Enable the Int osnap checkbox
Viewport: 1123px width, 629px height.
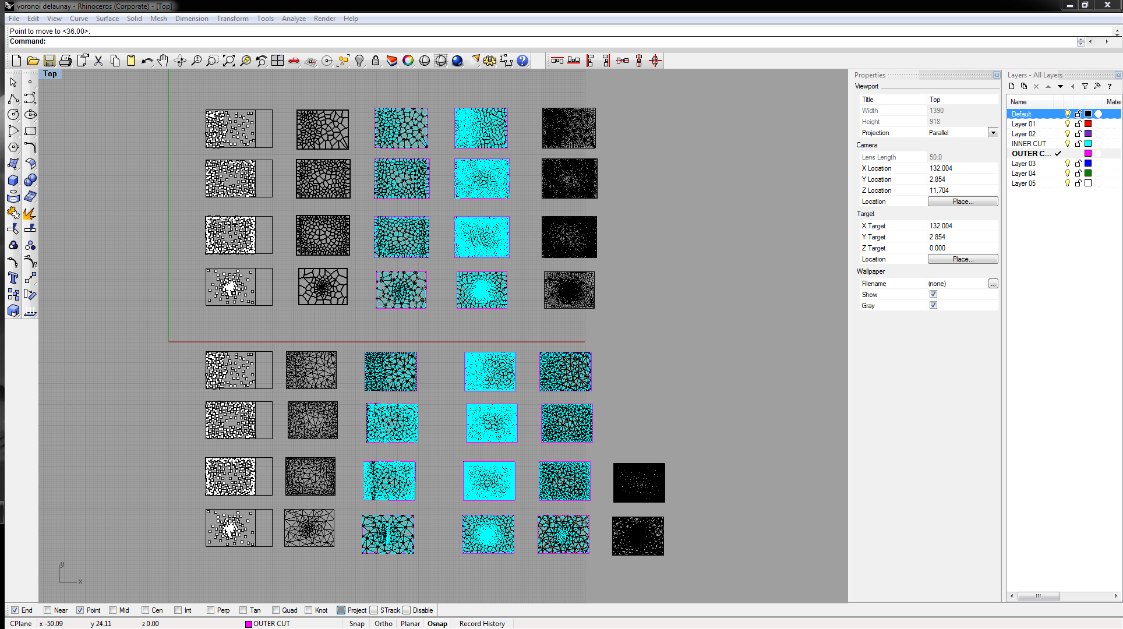pos(178,610)
